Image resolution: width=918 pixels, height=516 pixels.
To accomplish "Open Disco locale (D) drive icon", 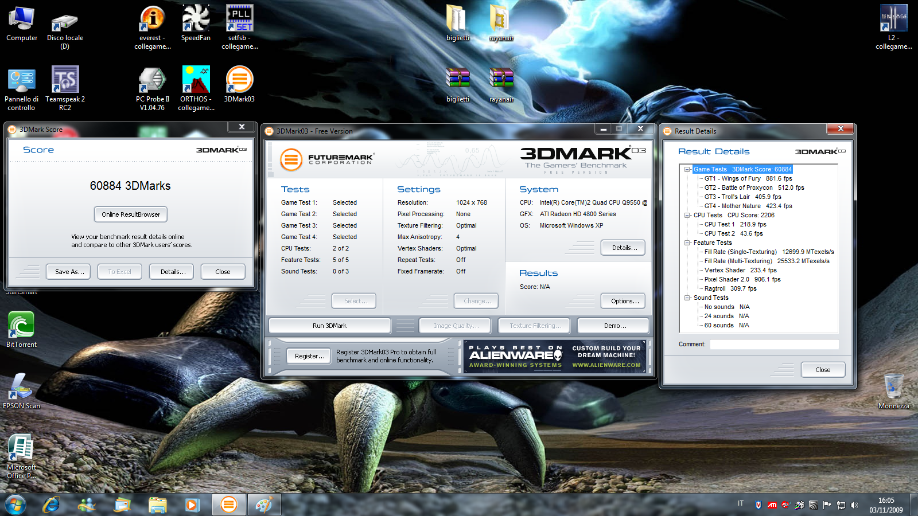I will (x=65, y=28).
